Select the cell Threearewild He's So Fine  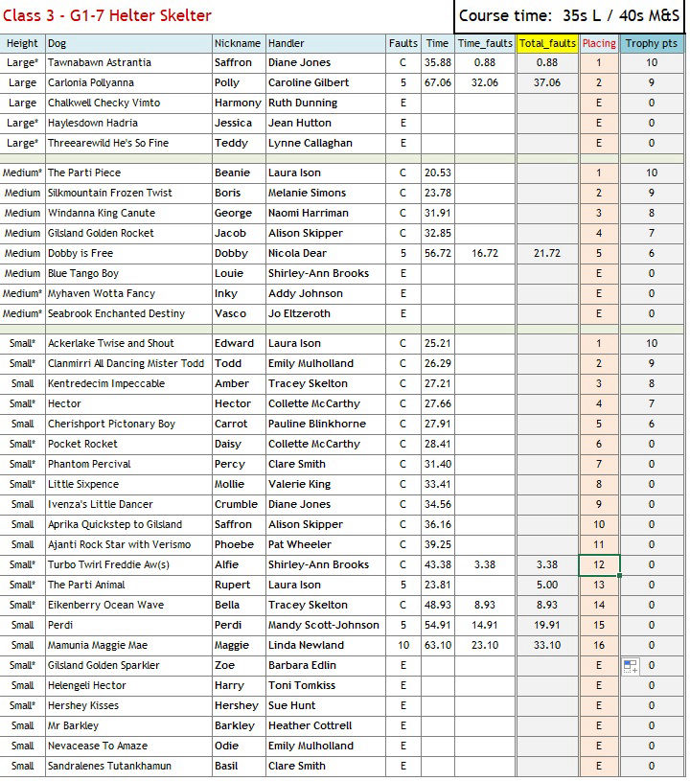(x=128, y=143)
